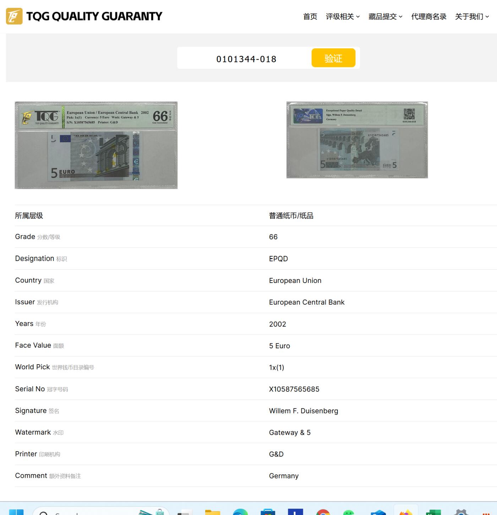Click the Grade 分数/等级 row label

(x=38, y=237)
